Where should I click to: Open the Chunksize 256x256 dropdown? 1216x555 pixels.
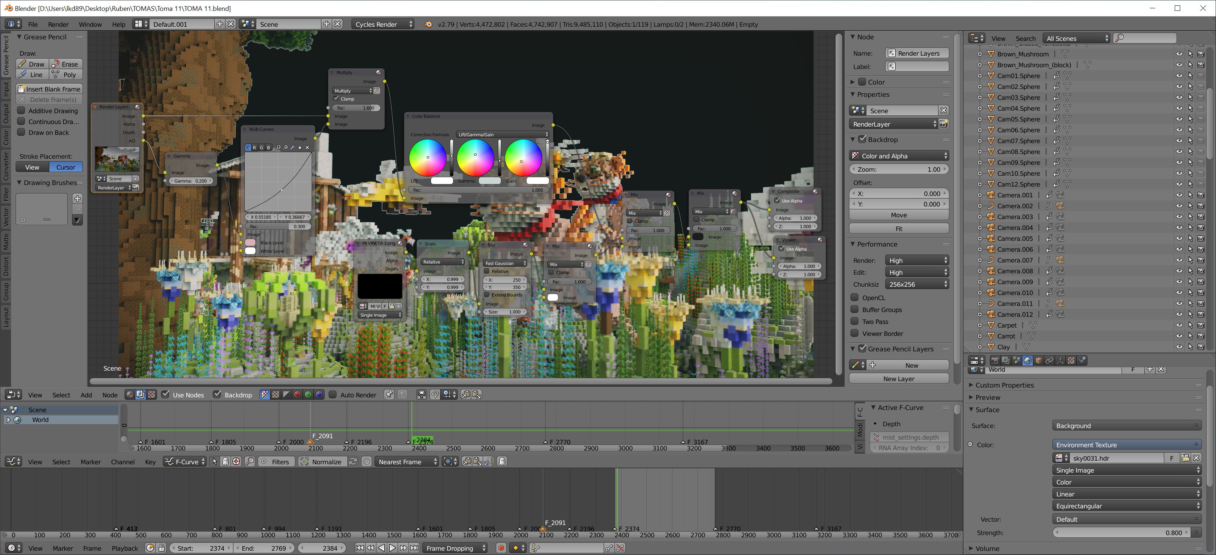pos(917,284)
